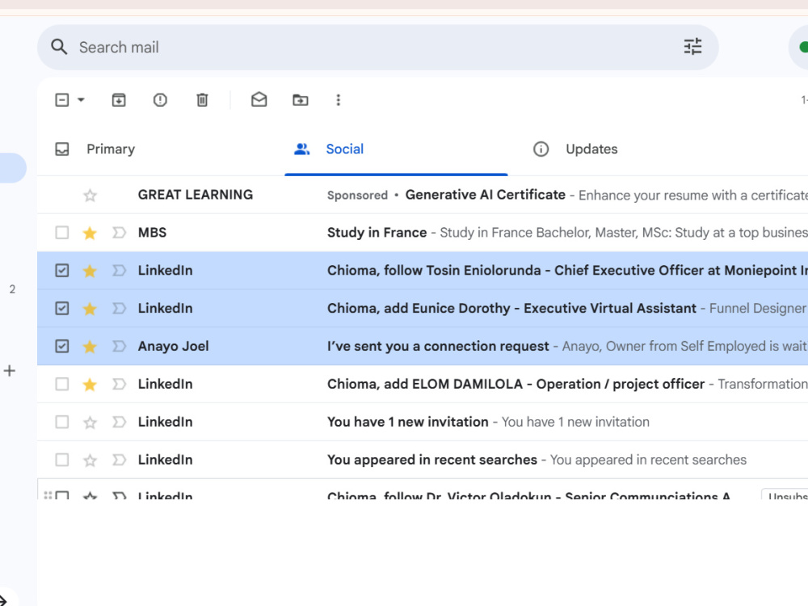Open the search options filter icon
The height and width of the screenshot is (606, 808).
692,47
